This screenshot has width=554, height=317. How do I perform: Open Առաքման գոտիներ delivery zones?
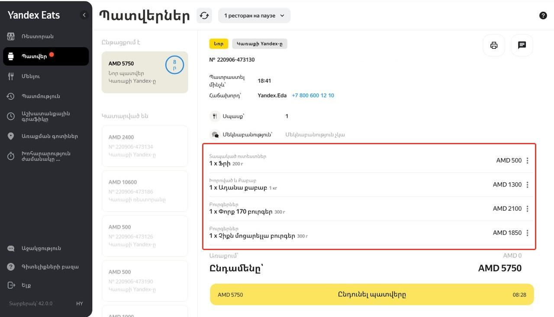click(x=49, y=136)
